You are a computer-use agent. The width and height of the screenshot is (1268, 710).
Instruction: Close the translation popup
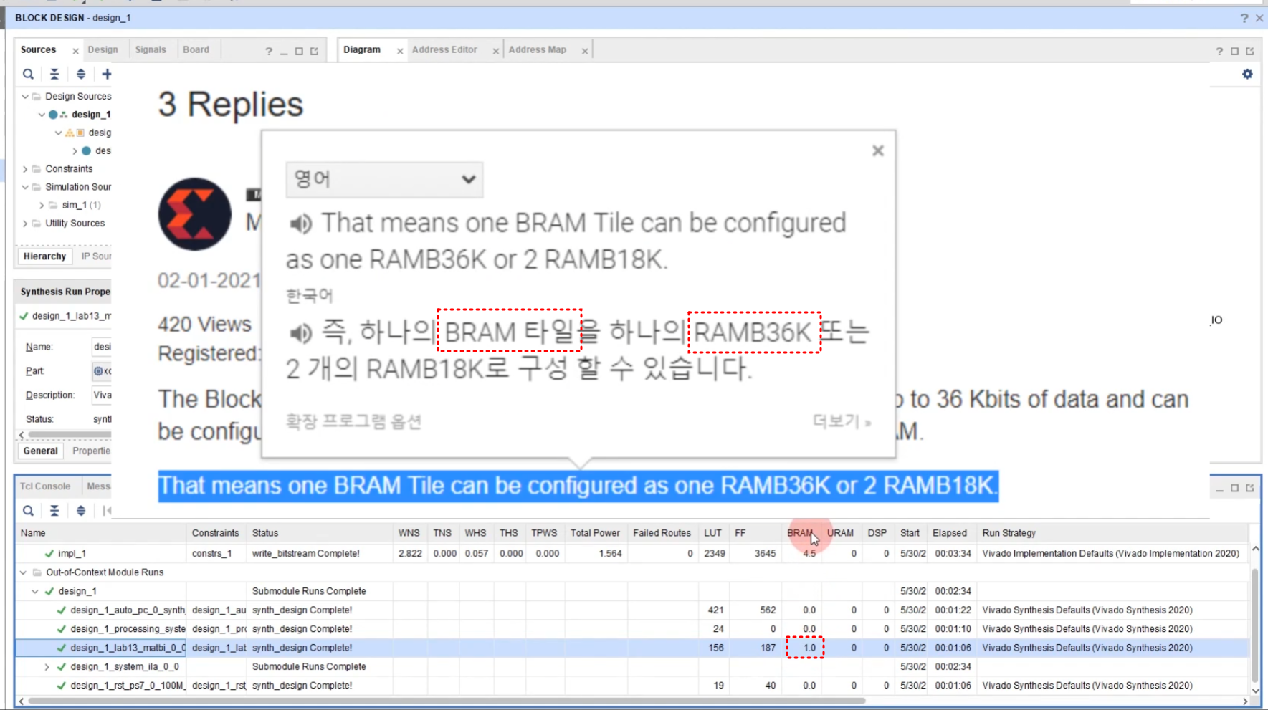878,150
